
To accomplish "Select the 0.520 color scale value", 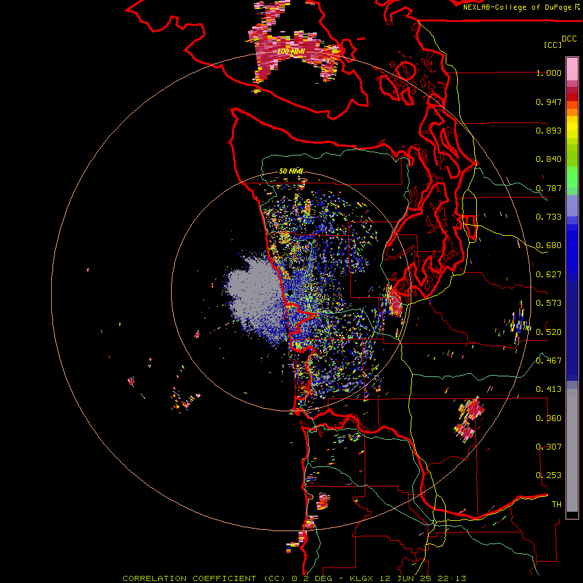I will click(x=549, y=332).
